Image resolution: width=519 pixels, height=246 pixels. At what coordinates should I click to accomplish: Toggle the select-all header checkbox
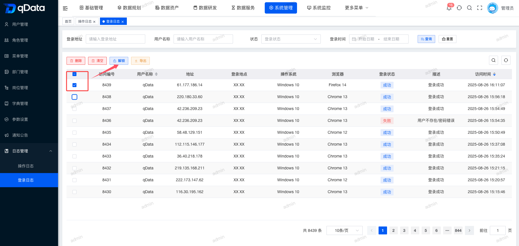click(74, 74)
